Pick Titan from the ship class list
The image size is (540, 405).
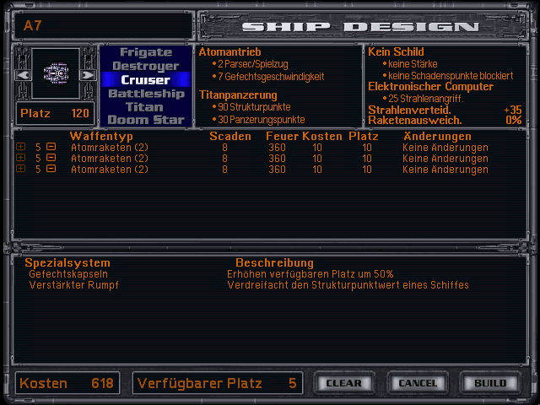[146, 107]
